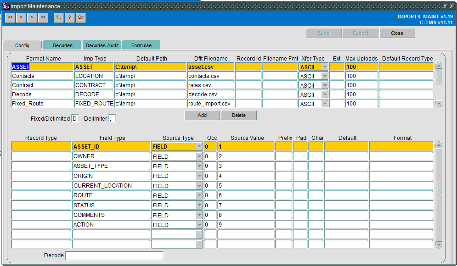
Task: Click the Delete button
Action: [x=239, y=115]
